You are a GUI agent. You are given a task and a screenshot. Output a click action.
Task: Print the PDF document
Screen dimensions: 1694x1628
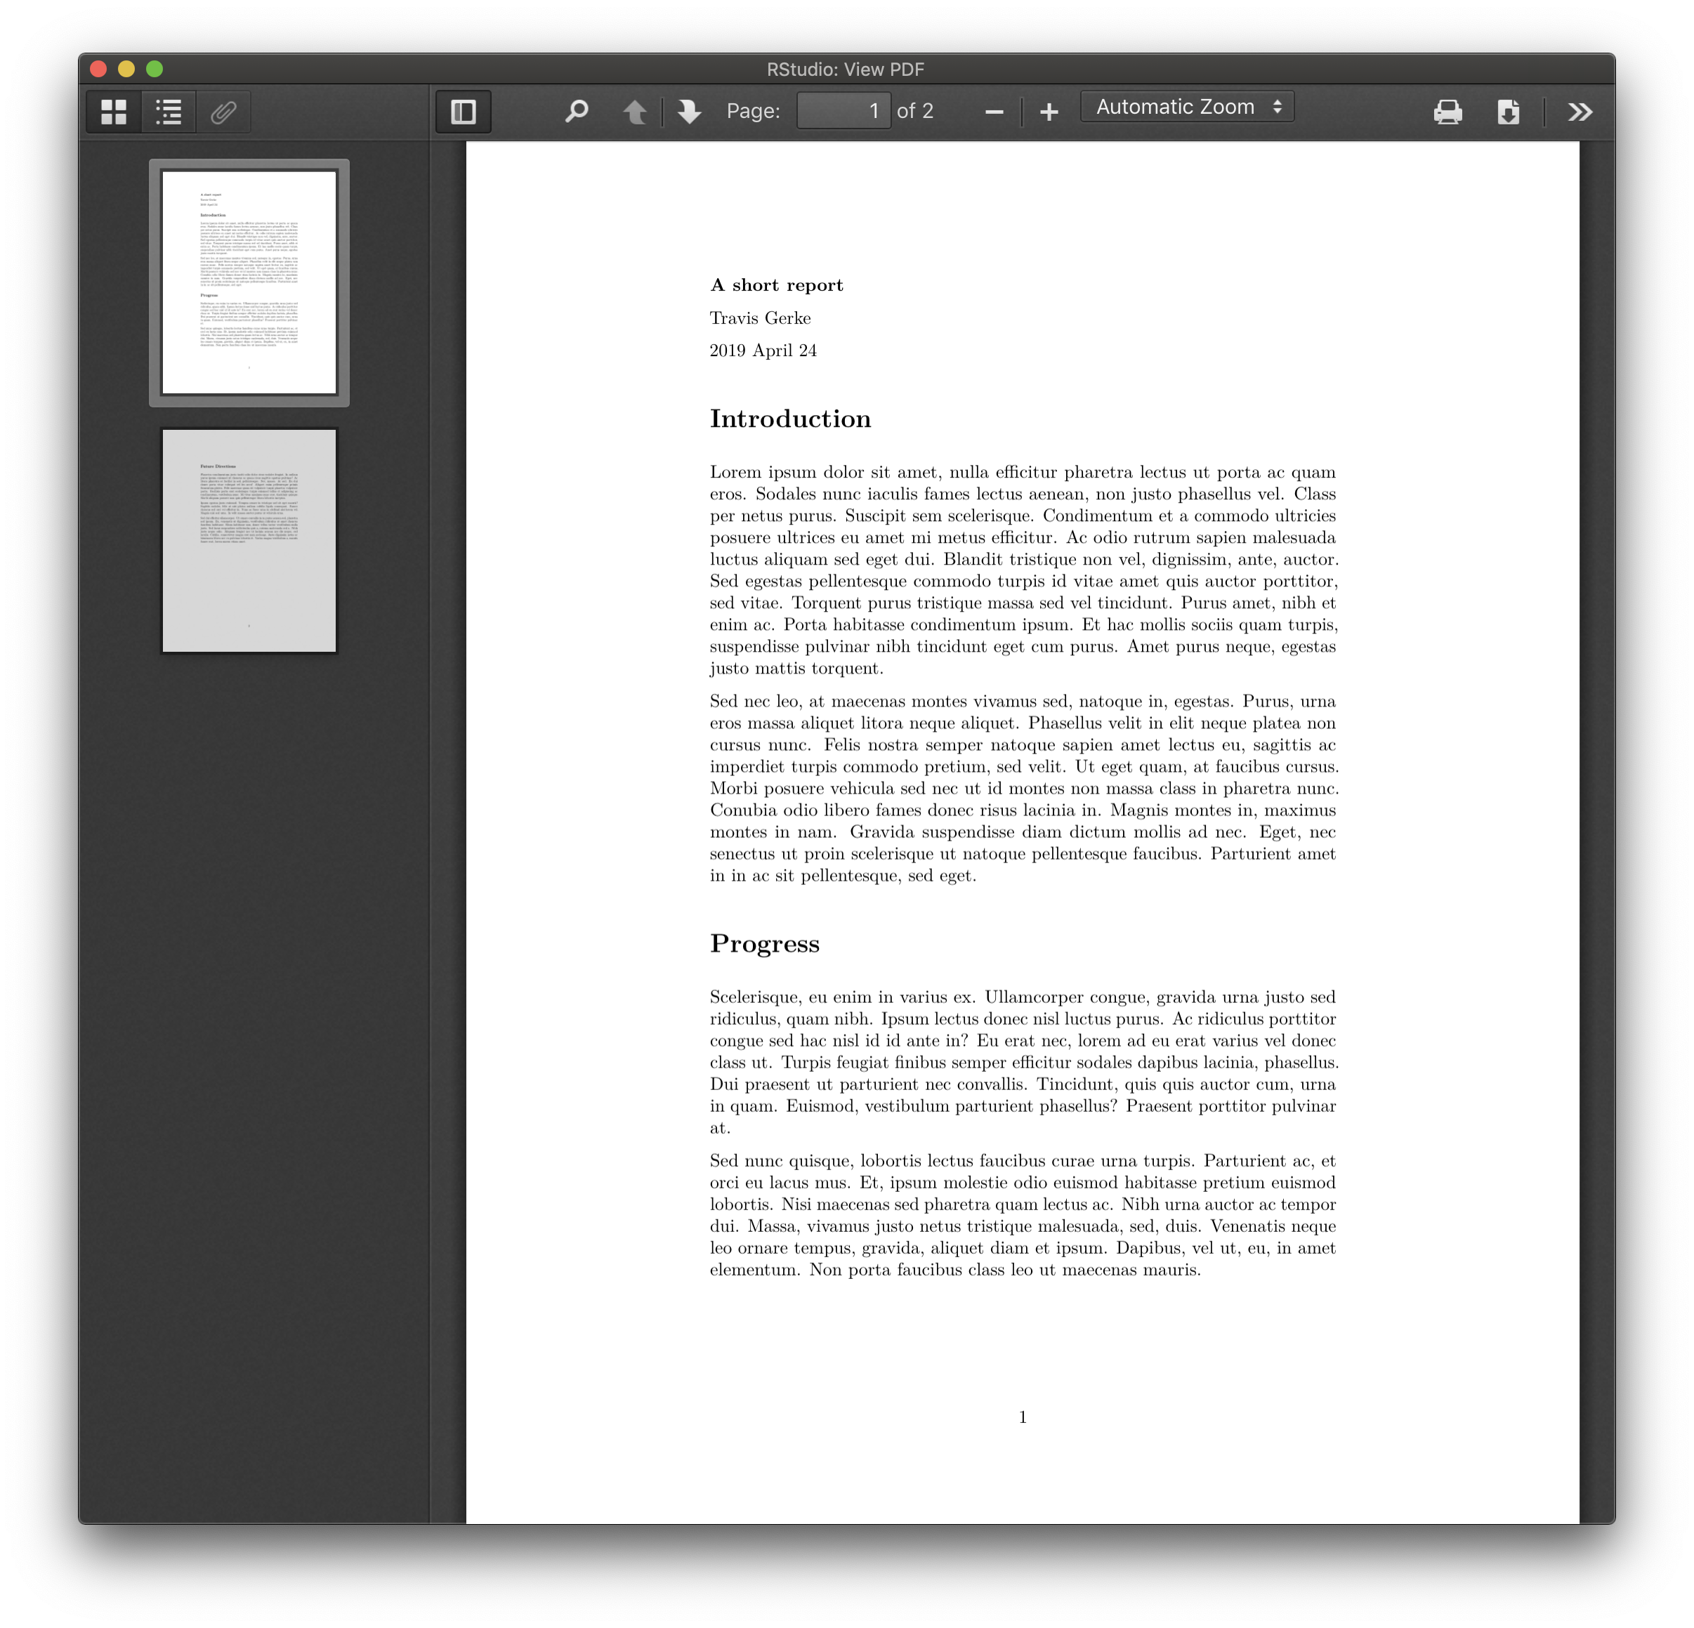pyautogui.click(x=1447, y=112)
